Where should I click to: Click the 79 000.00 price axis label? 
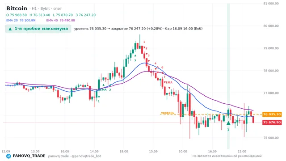click(271, 48)
